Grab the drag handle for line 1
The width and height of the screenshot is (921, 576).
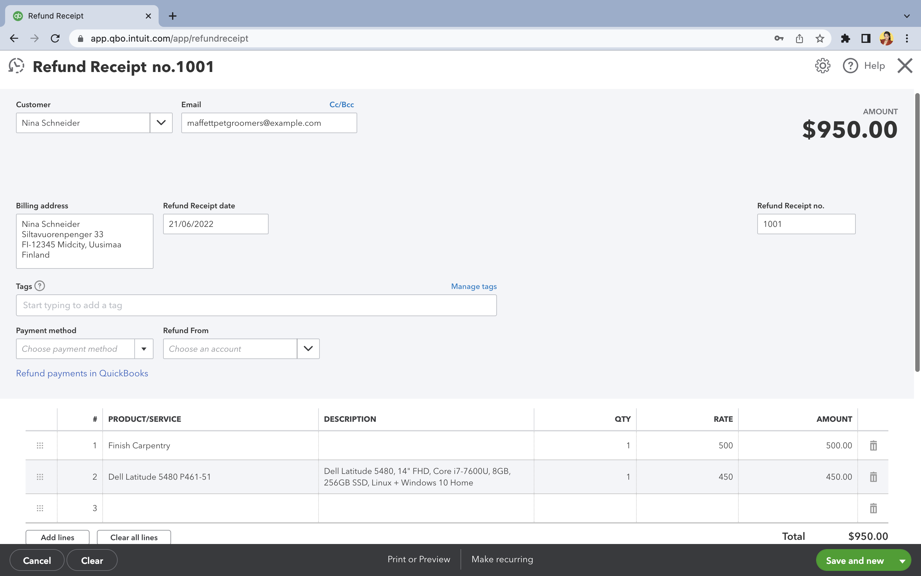(40, 445)
